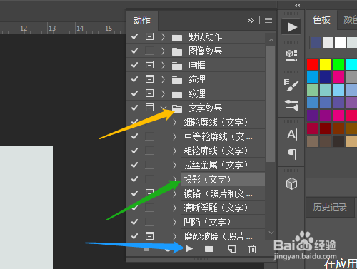Select the 镀铬(照片和文... action
Image resolution: width=357 pixels, height=269 pixels.
point(223,193)
